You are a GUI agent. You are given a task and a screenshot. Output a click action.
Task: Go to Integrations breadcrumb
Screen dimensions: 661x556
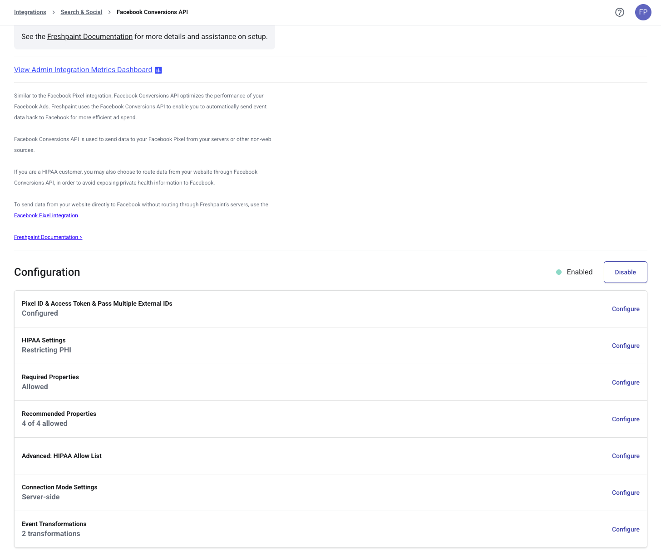[30, 12]
